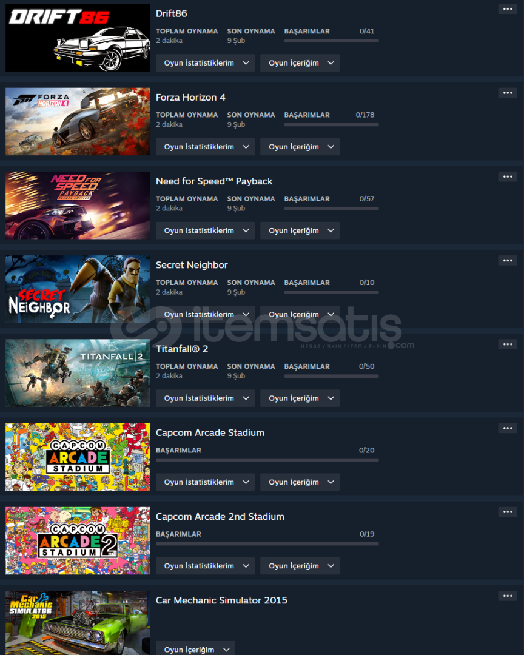Open the three-dot menu for Secret Neighbor

coord(508,261)
